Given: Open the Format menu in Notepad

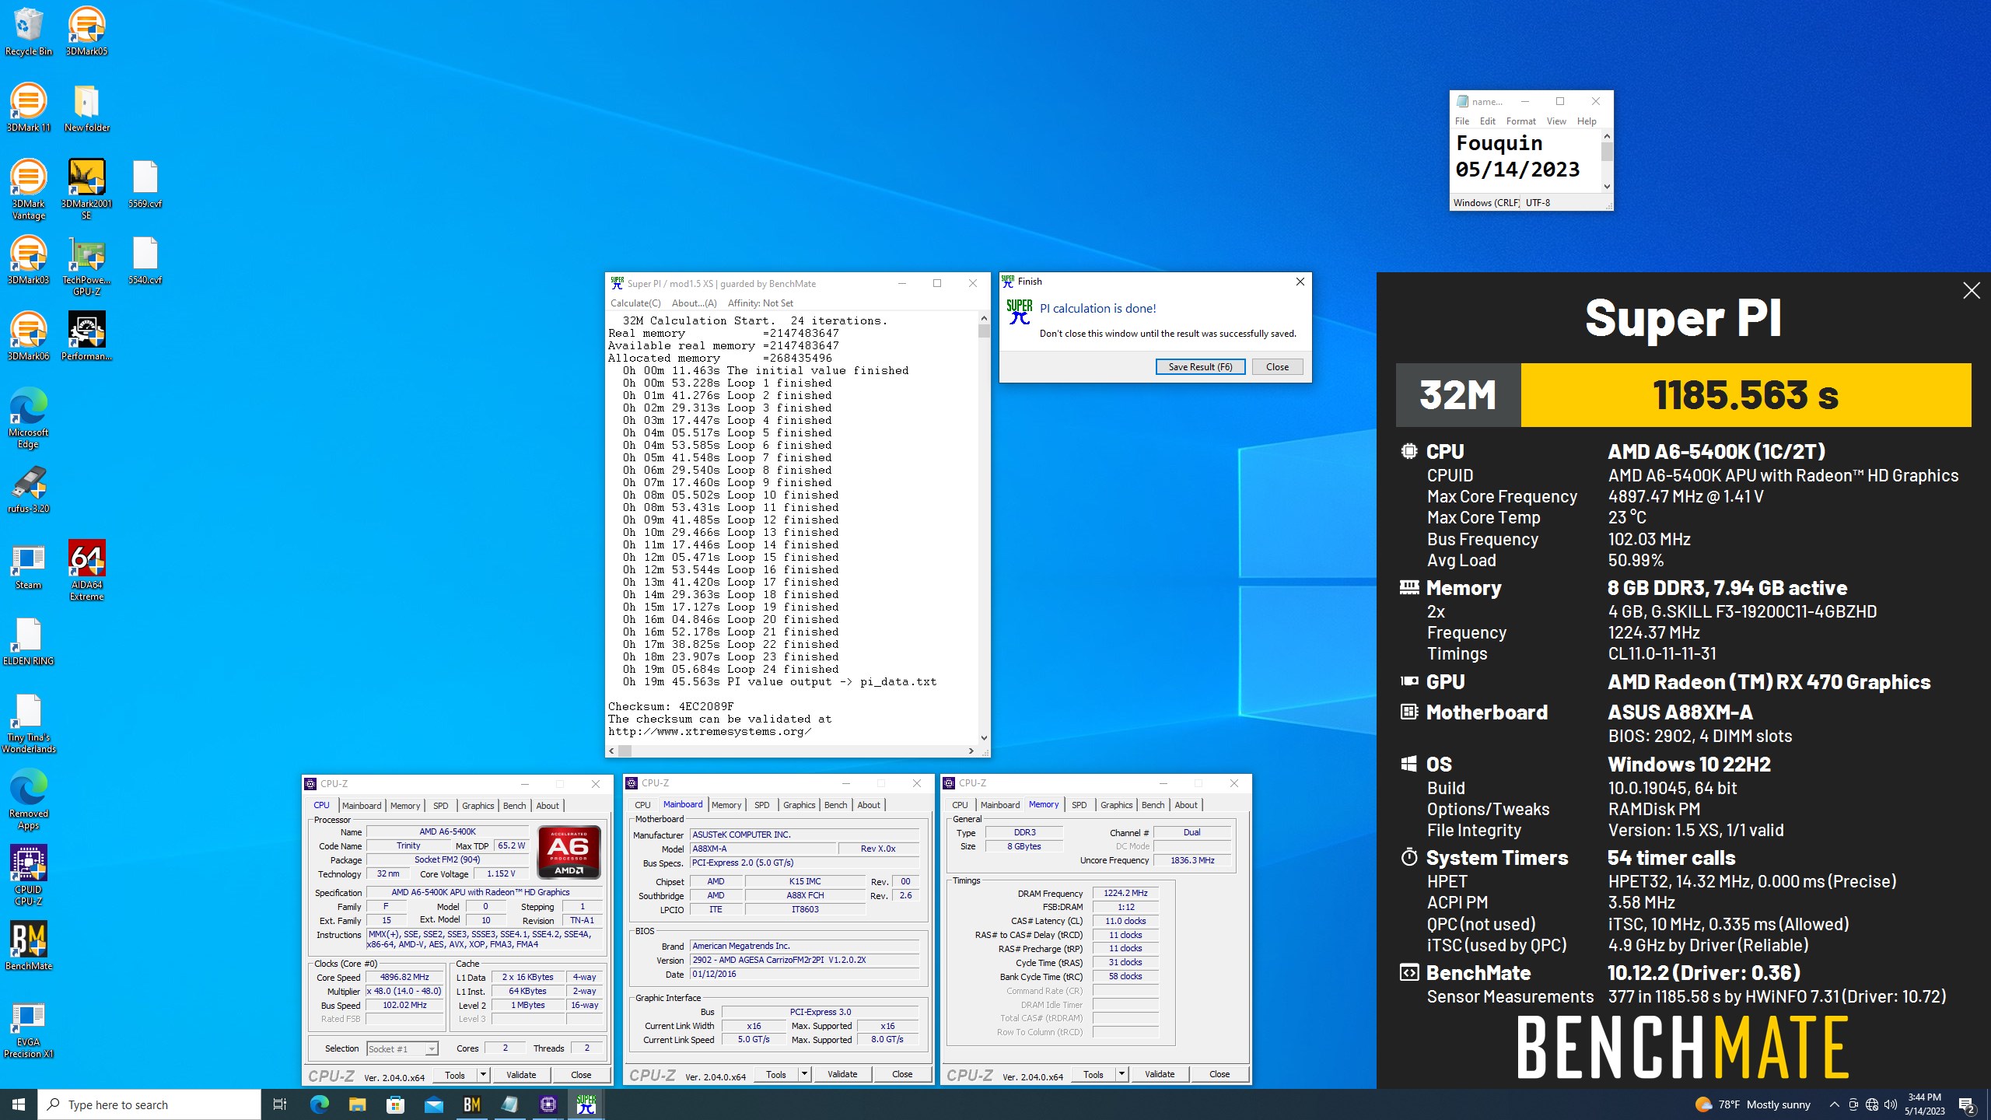Looking at the screenshot, I should (1520, 121).
